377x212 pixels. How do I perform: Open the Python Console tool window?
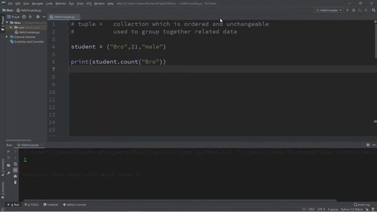[75, 205]
